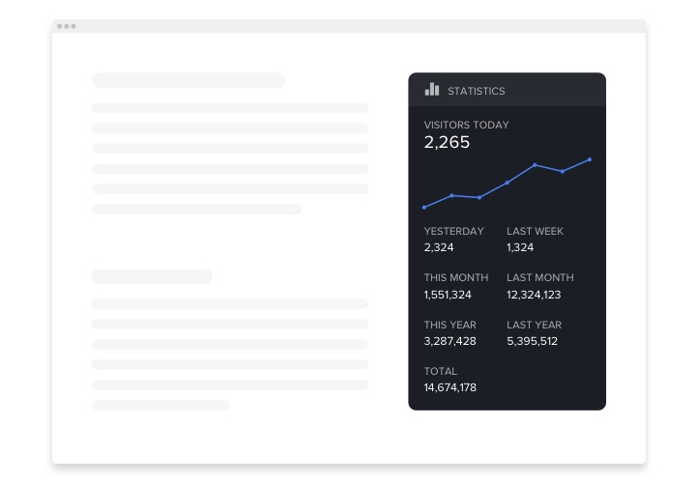Click the first (lowest) point on the line chart

[424, 207]
